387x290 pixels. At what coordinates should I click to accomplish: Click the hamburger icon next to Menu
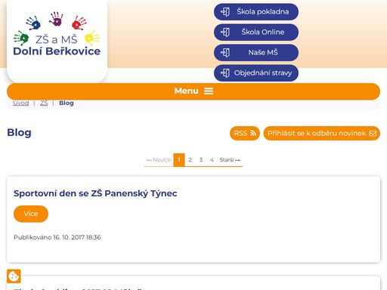coord(209,91)
